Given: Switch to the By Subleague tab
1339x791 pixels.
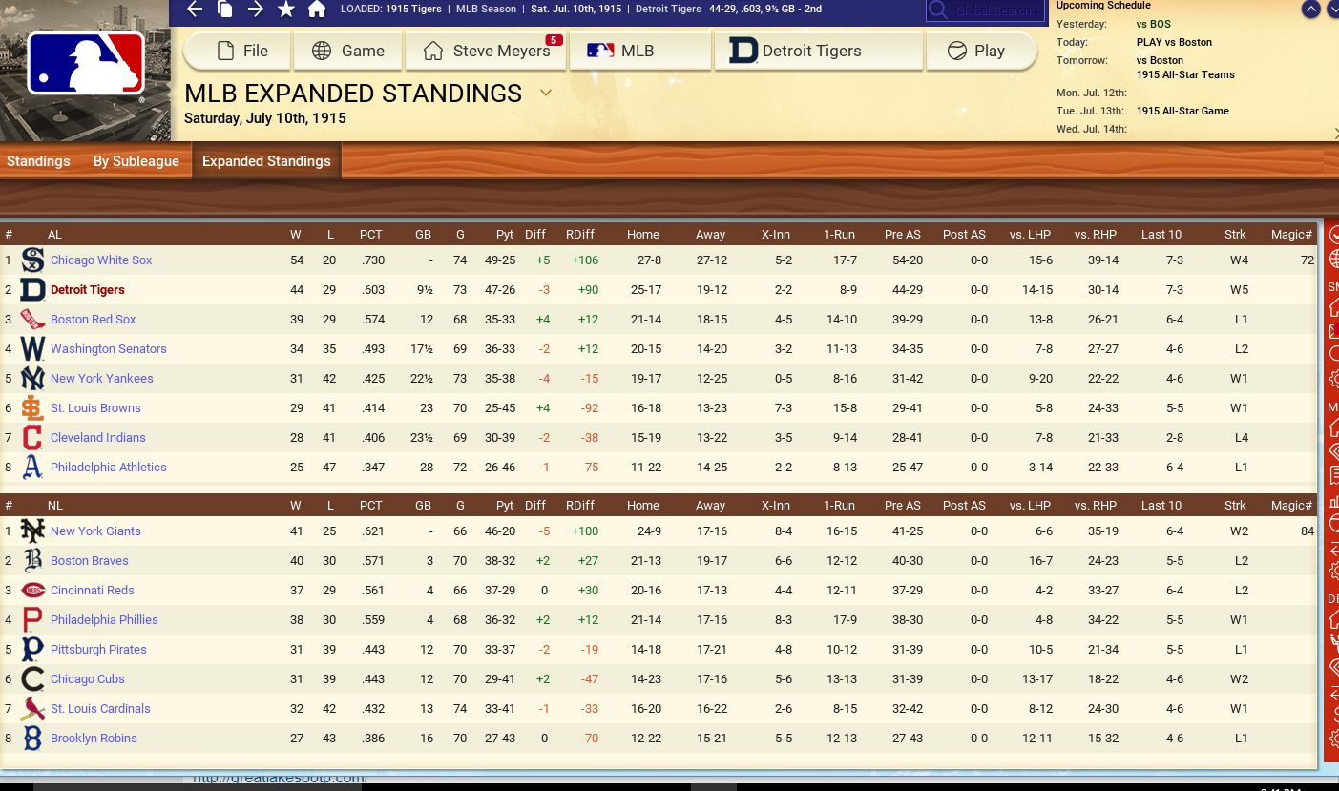Looking at the screenshot, I should [136, 161].
